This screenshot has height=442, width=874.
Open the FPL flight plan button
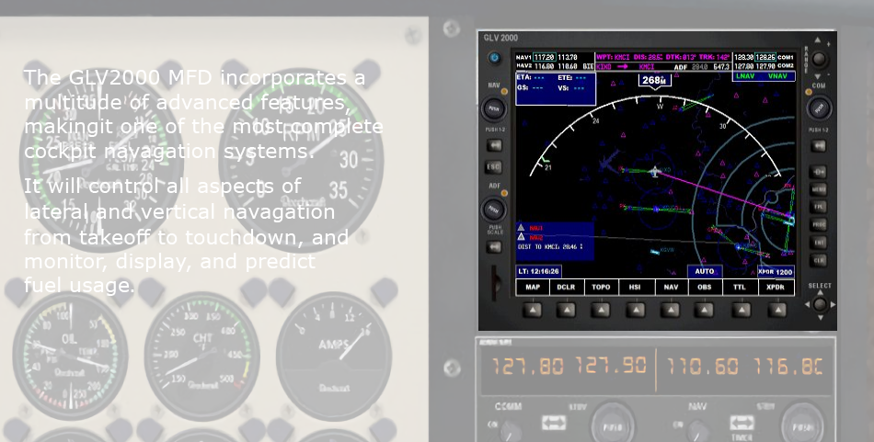coord(818,207)
